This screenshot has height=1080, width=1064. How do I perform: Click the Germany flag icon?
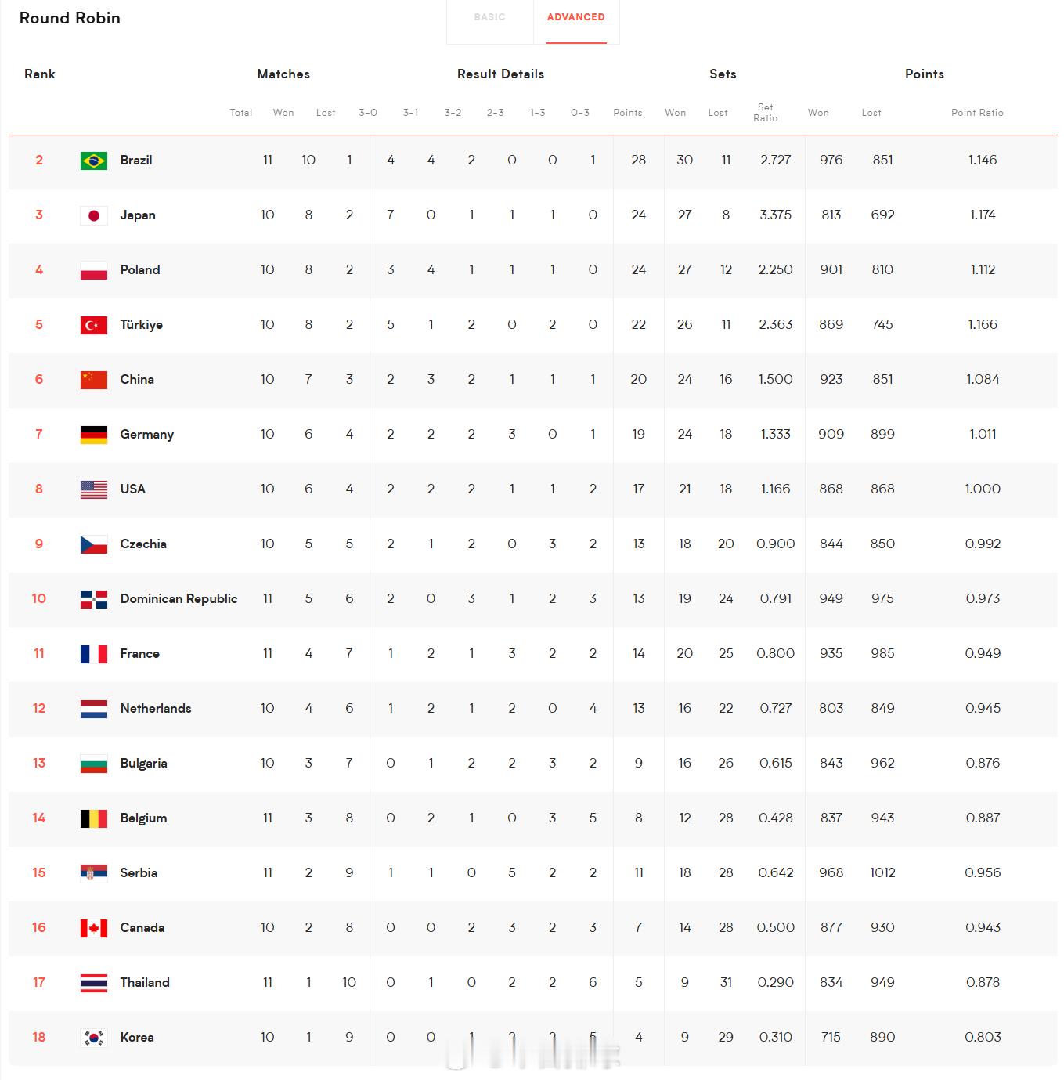(x=94, y=435)
